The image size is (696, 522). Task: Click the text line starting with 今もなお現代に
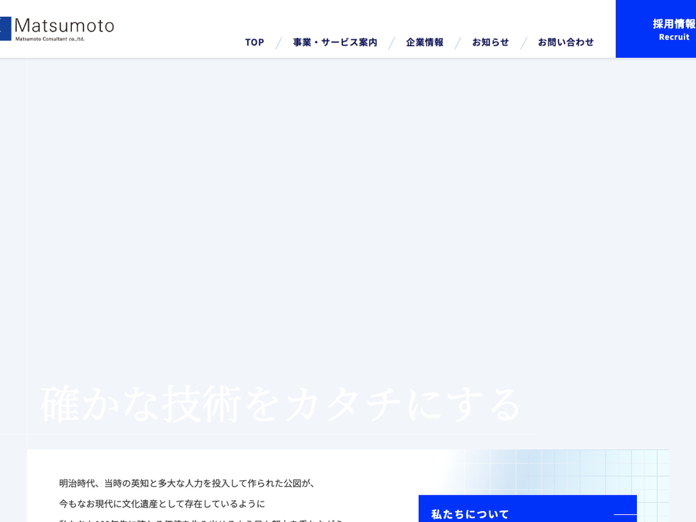[162, 503]
